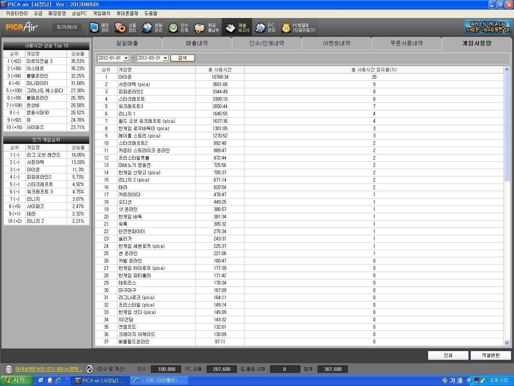The image size is (514, 386).
Task: Click the refresh icon beside 인수 및 계산
Action: (x=89, y=369)
